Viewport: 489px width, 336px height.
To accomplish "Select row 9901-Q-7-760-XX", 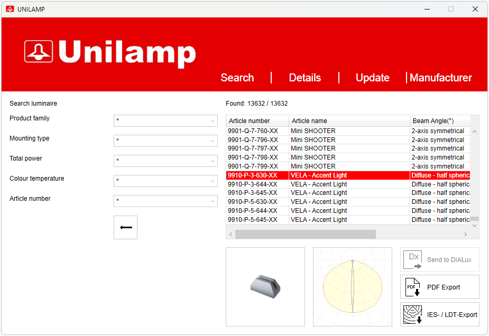I will click(348, 131).
